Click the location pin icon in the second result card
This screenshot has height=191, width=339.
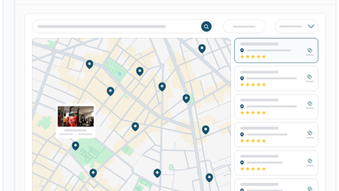click(x=242, y=78)
